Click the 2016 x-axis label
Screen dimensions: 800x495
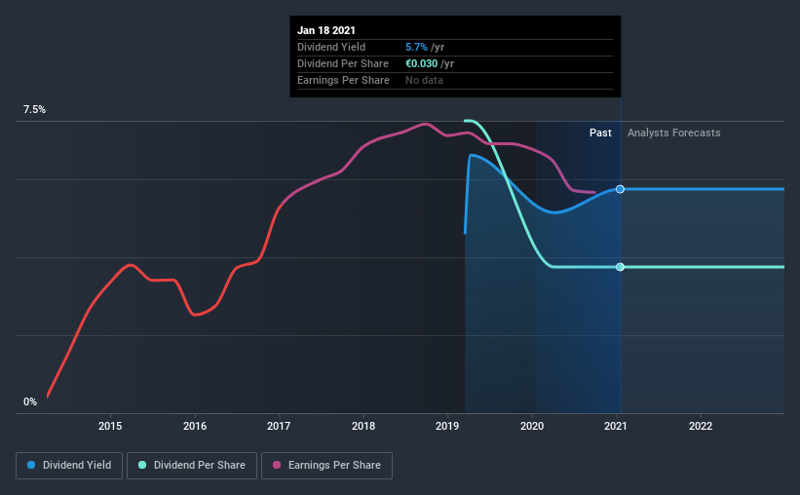pyautogui.click(x=195, y=426)
